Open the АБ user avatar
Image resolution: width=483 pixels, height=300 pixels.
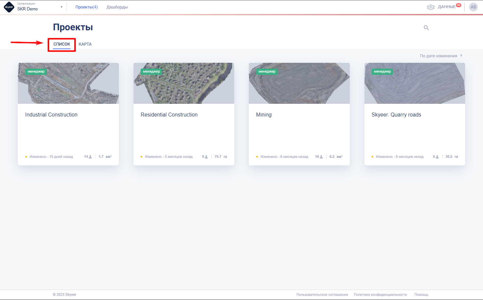pos(473,7)
